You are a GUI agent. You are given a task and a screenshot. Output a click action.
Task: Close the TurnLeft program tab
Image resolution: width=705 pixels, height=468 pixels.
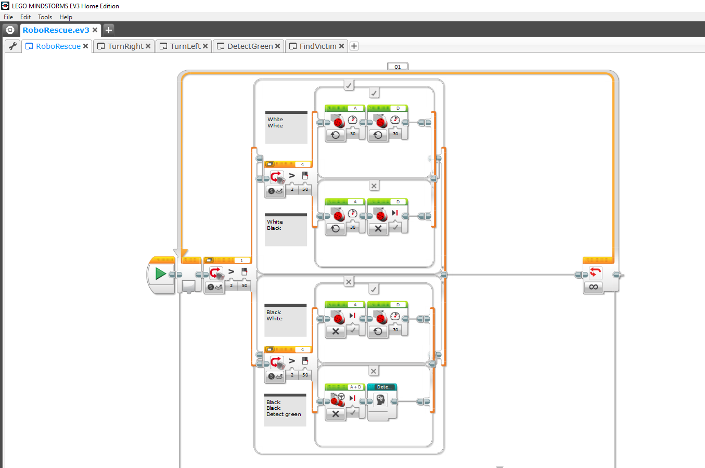pos(205,46)
